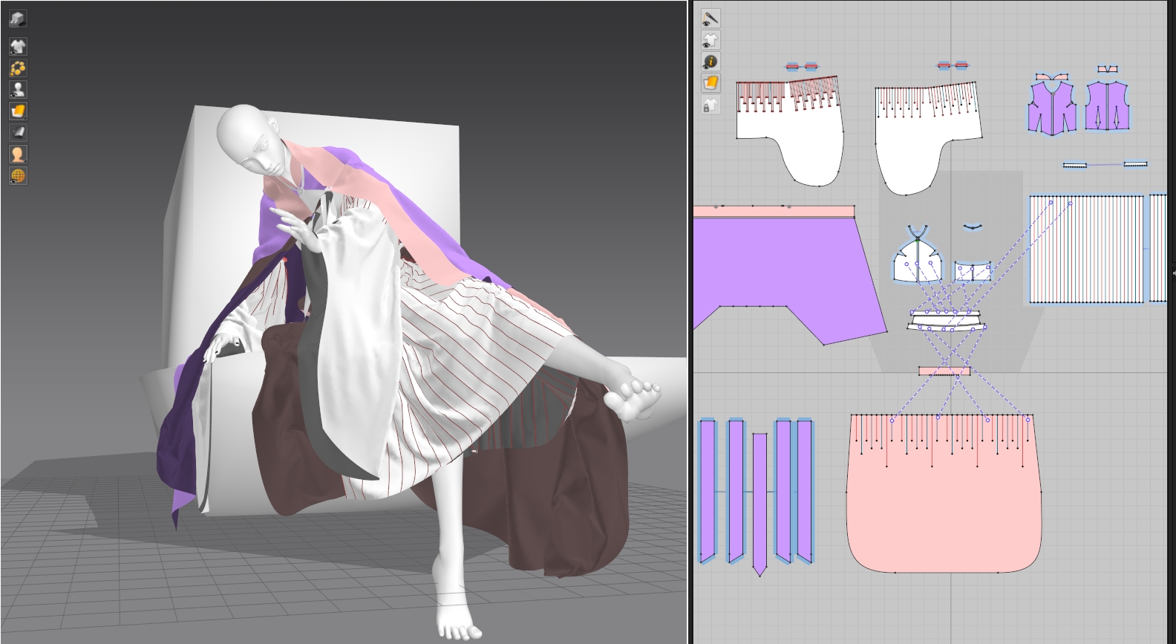
Task: Toggle pattern info display icon
Action: (710, 61)
